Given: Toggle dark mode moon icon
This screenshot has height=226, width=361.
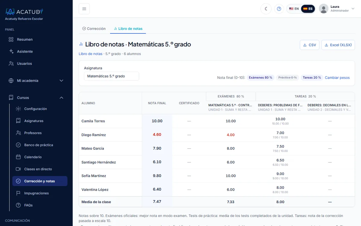Looking at the screenshot, I should coord(266,9).
